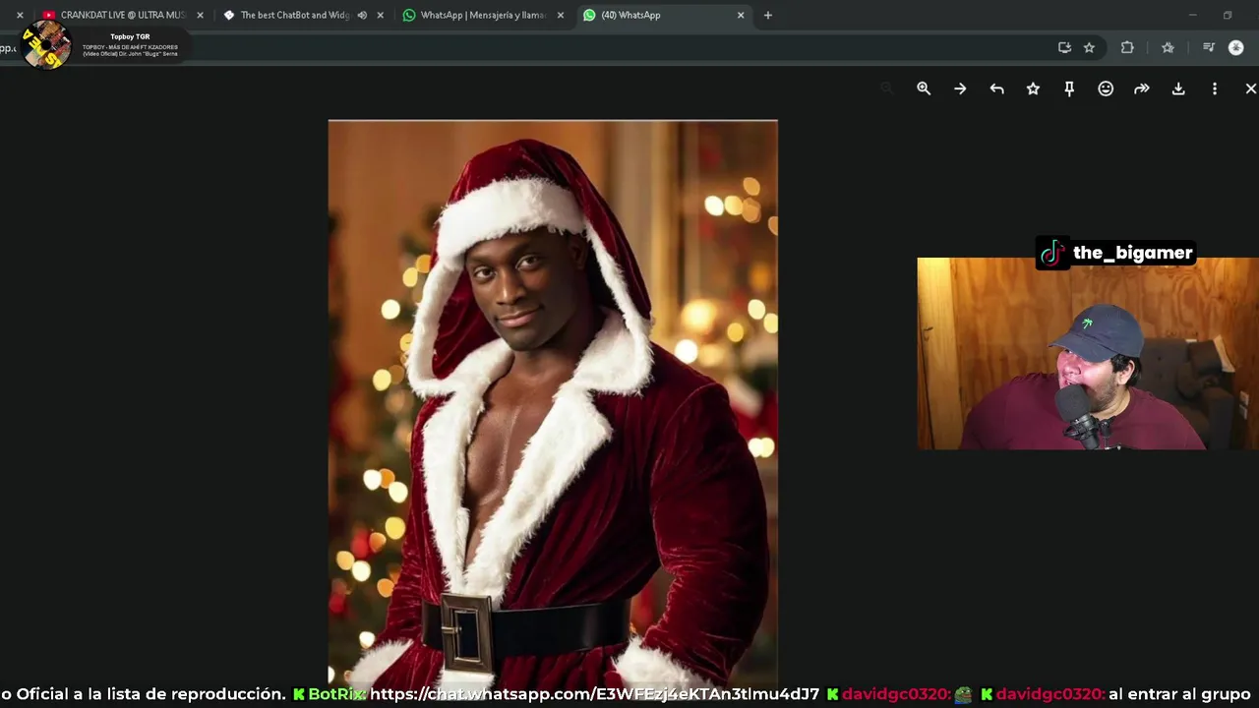Click the go-to-message arrow icon
Image resolution: width=1259 pixels, height=708 pixels.
[x=960, y=88]
